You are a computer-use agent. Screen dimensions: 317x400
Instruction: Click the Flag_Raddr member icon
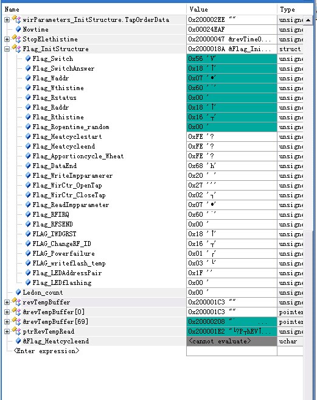[28, 107]
